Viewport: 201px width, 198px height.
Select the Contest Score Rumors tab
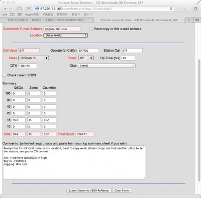139,20
